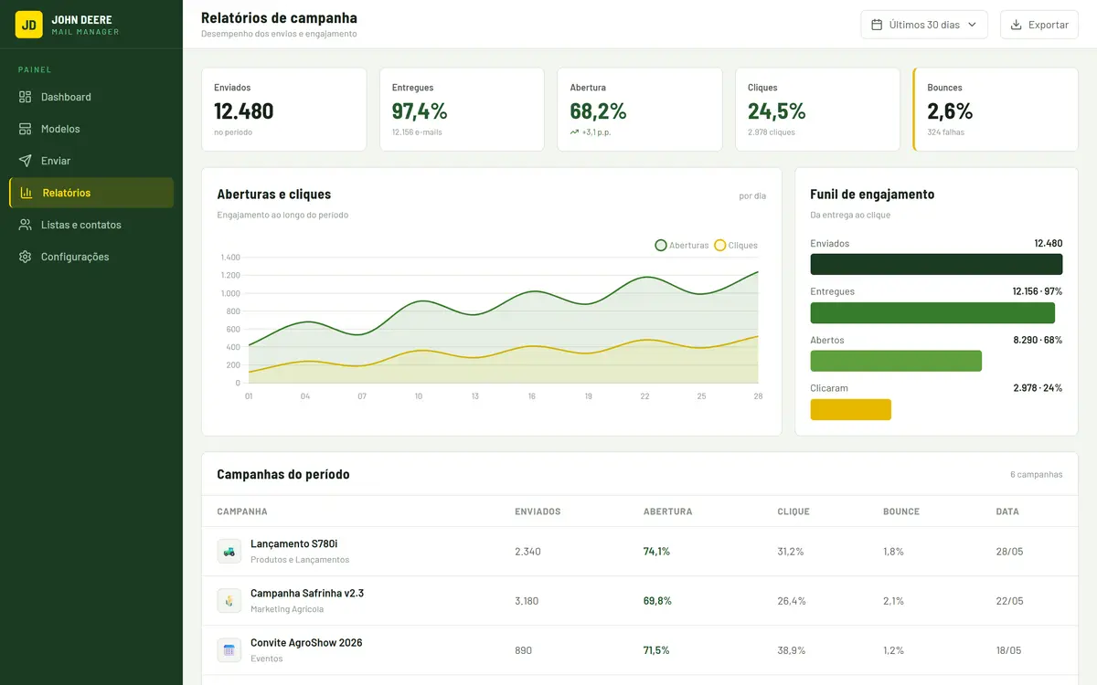Open Dashboard grid icon in sidebar
The image size is (1097, 685).
point(26,97)
